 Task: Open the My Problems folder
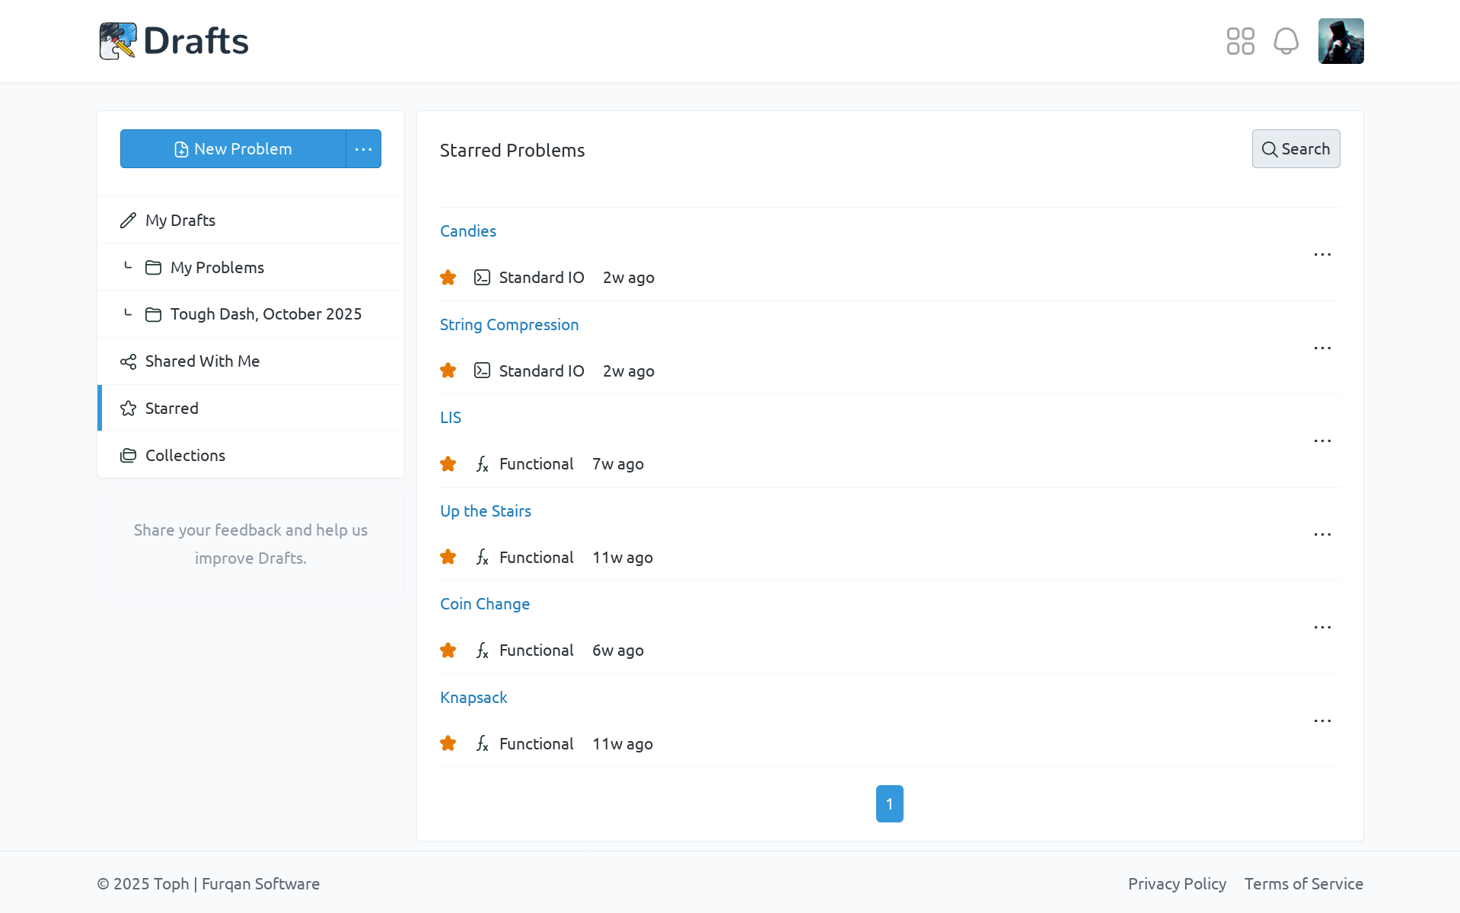(217, 268)
